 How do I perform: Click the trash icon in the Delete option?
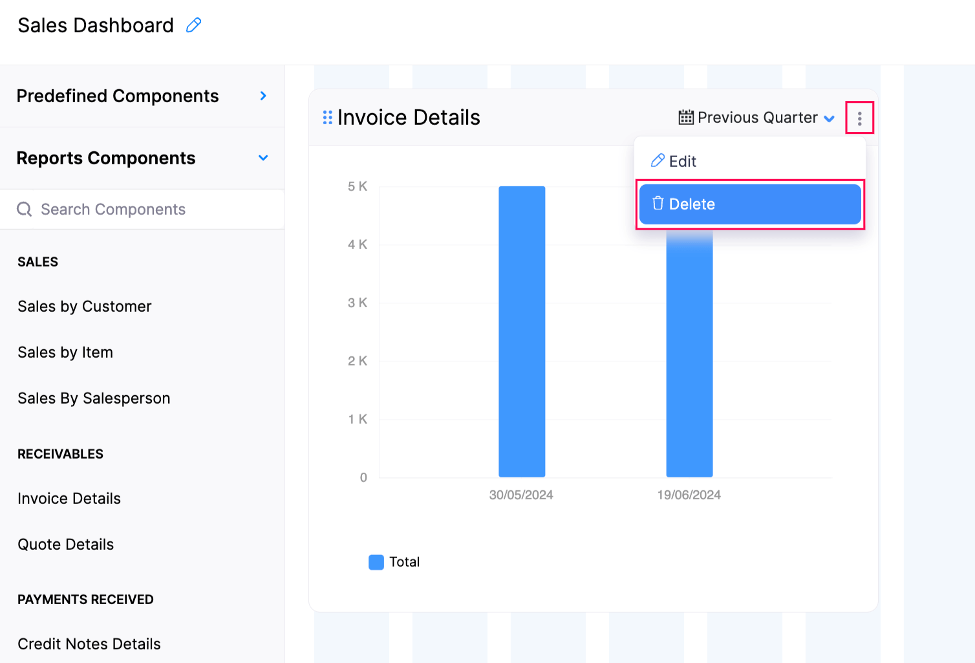point(658,204)
